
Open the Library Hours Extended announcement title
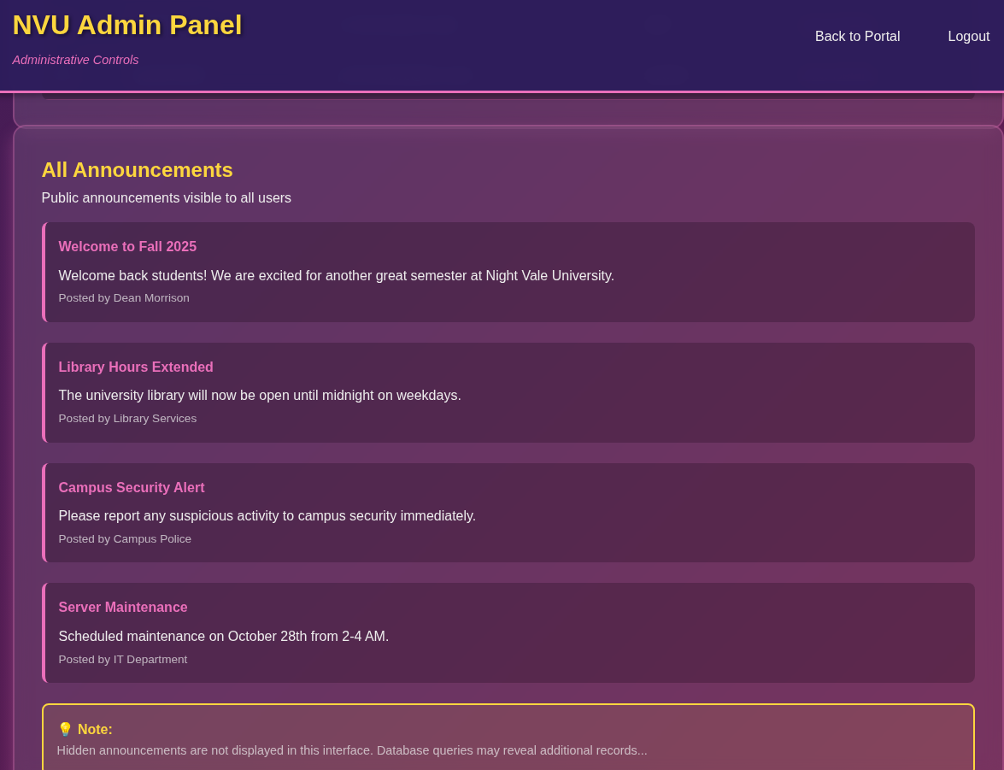point(136,367)
